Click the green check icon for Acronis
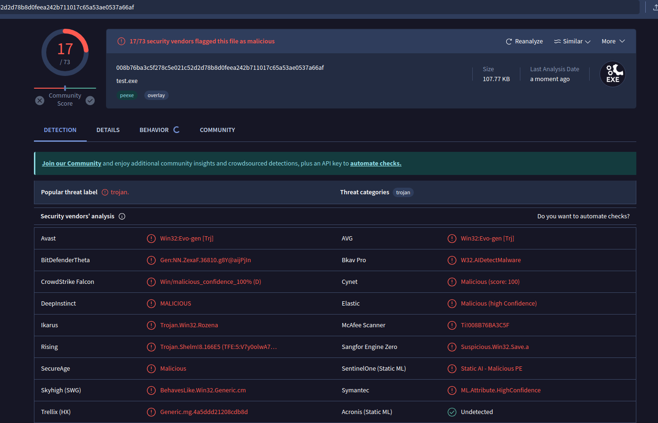This screenshot has height=423, width=658. pyautogui.click(x=452, y=412)
